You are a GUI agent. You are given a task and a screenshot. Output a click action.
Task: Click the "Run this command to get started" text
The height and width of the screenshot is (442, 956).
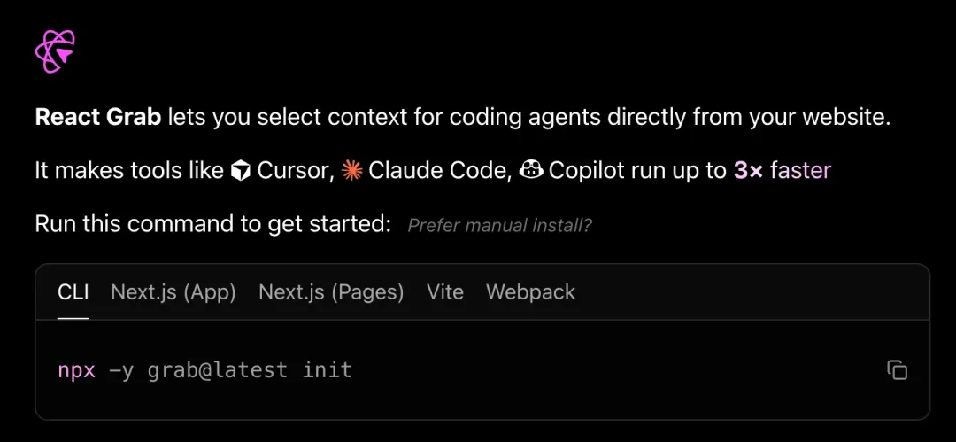[x=212, y=224]
